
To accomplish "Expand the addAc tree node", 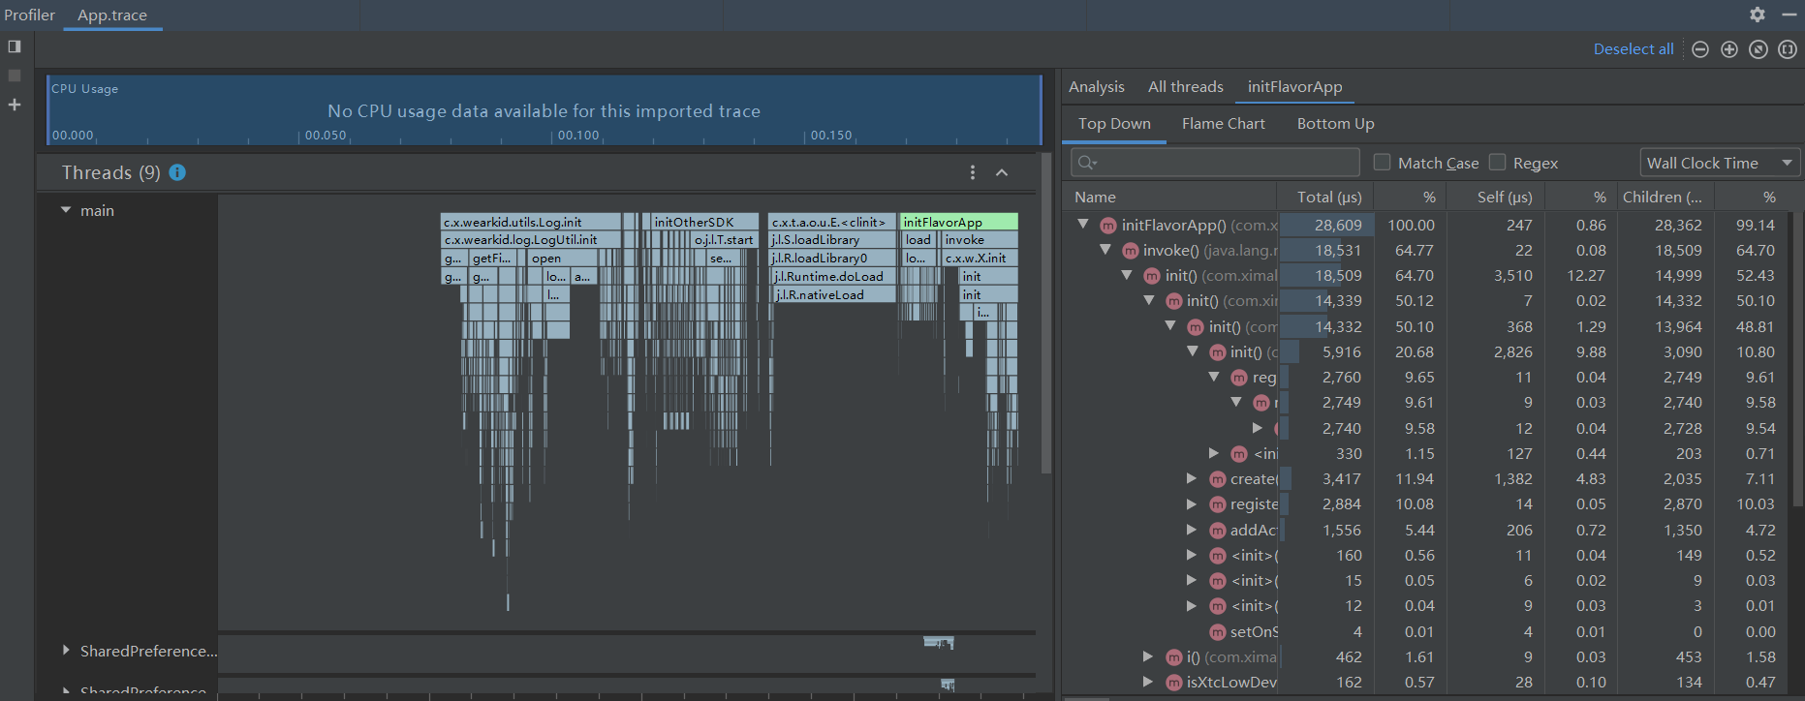I will [x=1192, y=530].
